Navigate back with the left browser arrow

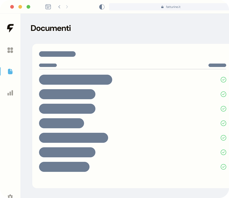tap(59, 7)
